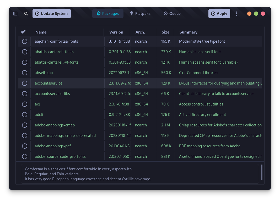The image size is (280, 201).
Task: Open the three-dot overflow menu
Action: [236, 13]
